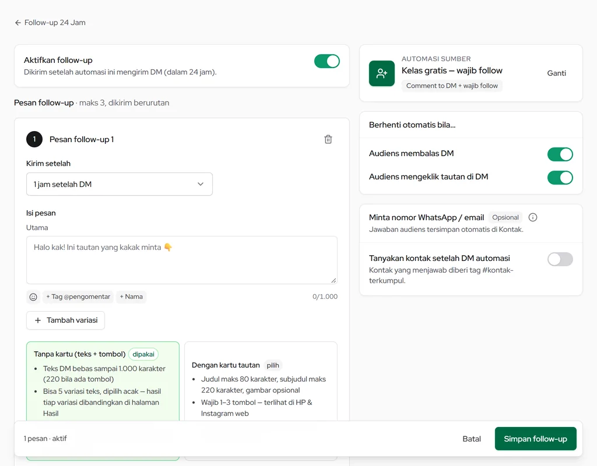Click the Opsional badge

pos(505,217)
